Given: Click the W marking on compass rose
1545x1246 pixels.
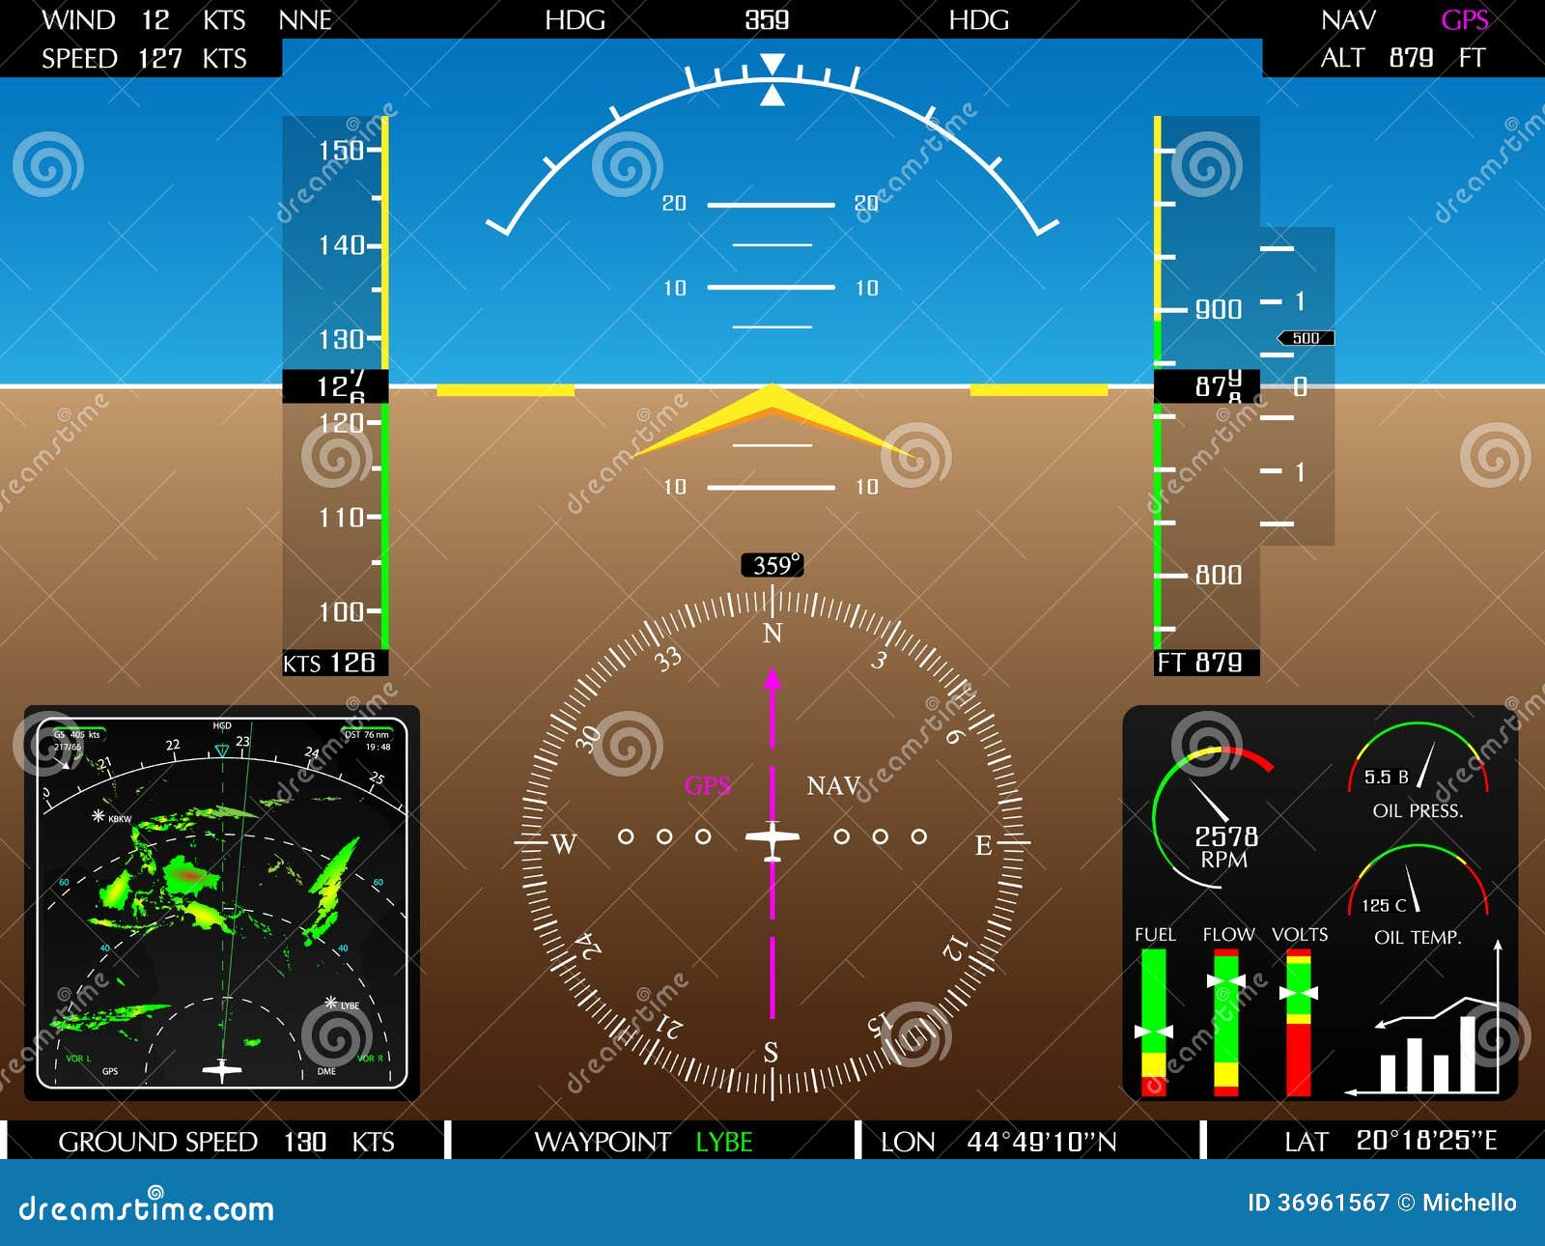Looking at the screenshot, I should (x=563, y=845).
